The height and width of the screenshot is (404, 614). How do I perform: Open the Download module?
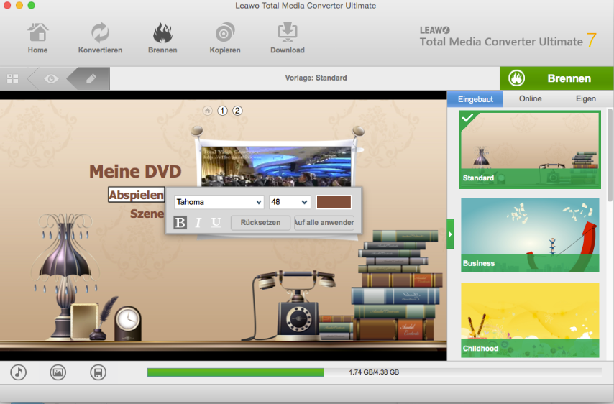pos(288,38)
